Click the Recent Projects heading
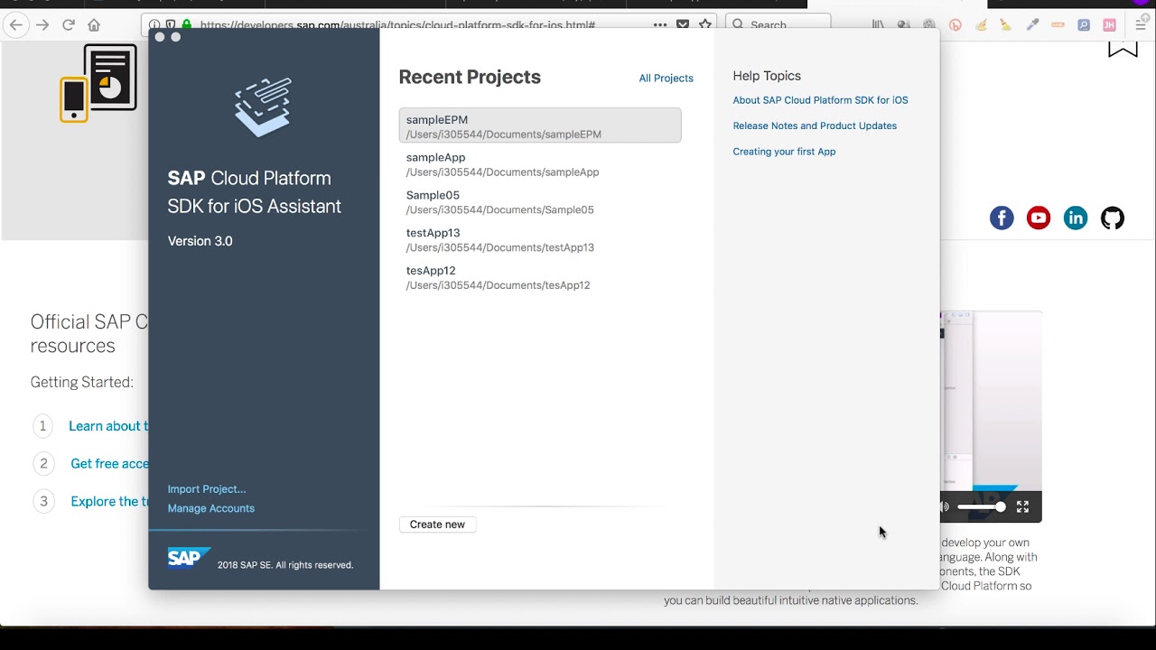1156x650 pixels. (470, 77)
